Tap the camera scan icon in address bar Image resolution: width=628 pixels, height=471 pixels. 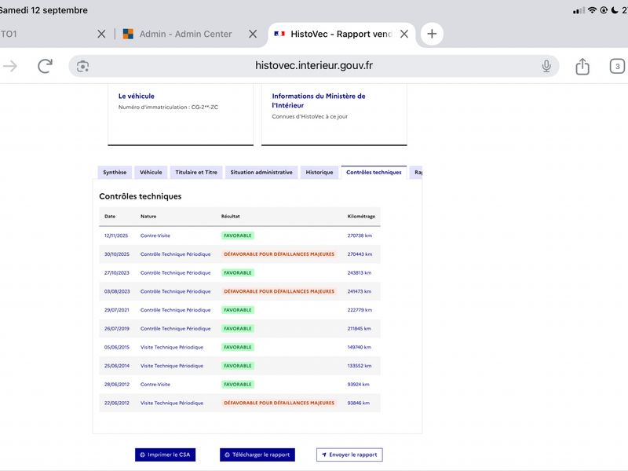coord(83,66)
